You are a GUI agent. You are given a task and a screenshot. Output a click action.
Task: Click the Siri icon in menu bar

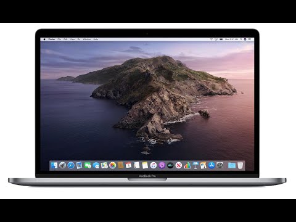tap(245, 39)
